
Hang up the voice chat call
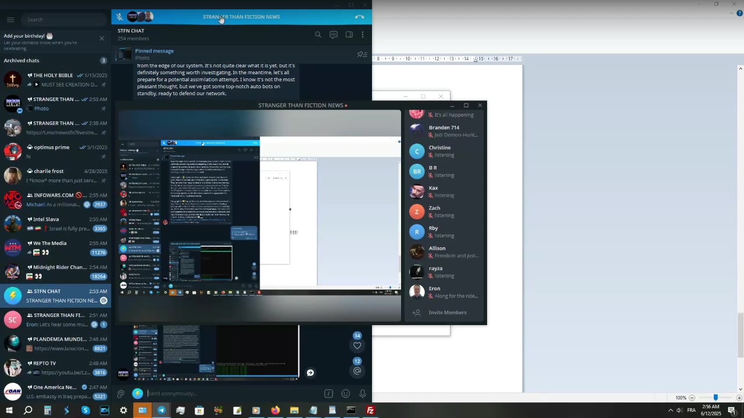click(x=360, y=17)
